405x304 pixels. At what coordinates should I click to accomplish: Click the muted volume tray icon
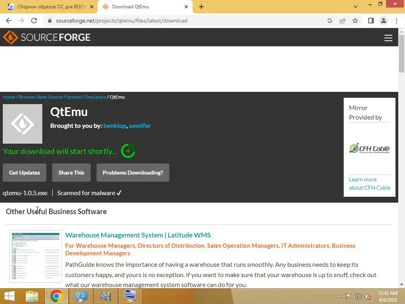368,296
